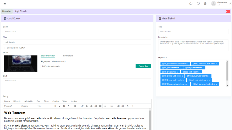
Task: Click the Özet text area
Action: point(77,84)
